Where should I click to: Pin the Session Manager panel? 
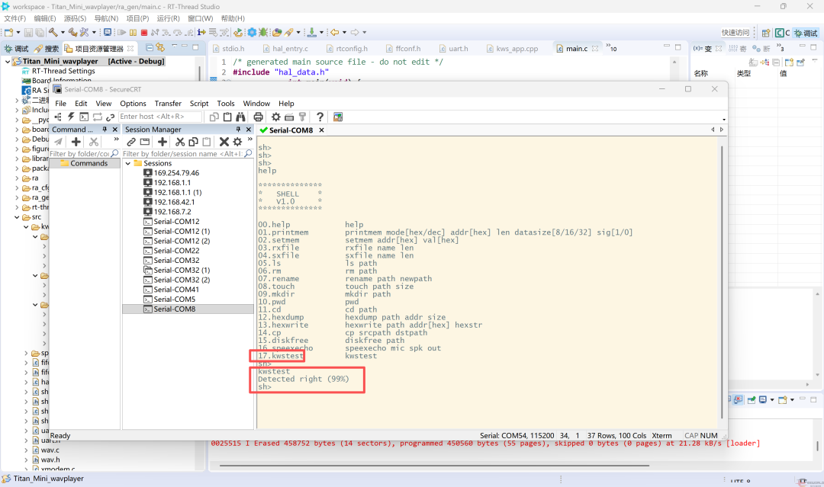point(238,129)
